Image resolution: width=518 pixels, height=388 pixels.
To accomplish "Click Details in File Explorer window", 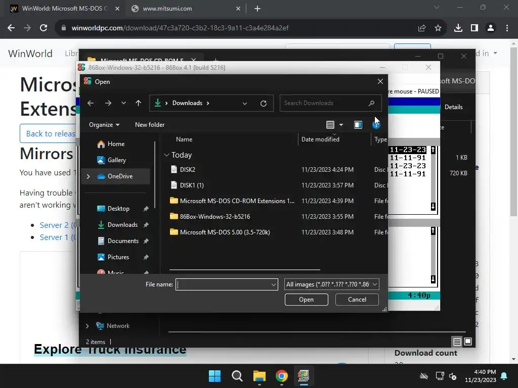I will point(453,107).
